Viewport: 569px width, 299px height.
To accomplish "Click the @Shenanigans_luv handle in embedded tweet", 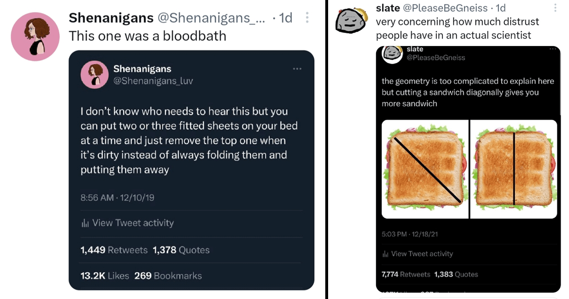I will 153,81.
